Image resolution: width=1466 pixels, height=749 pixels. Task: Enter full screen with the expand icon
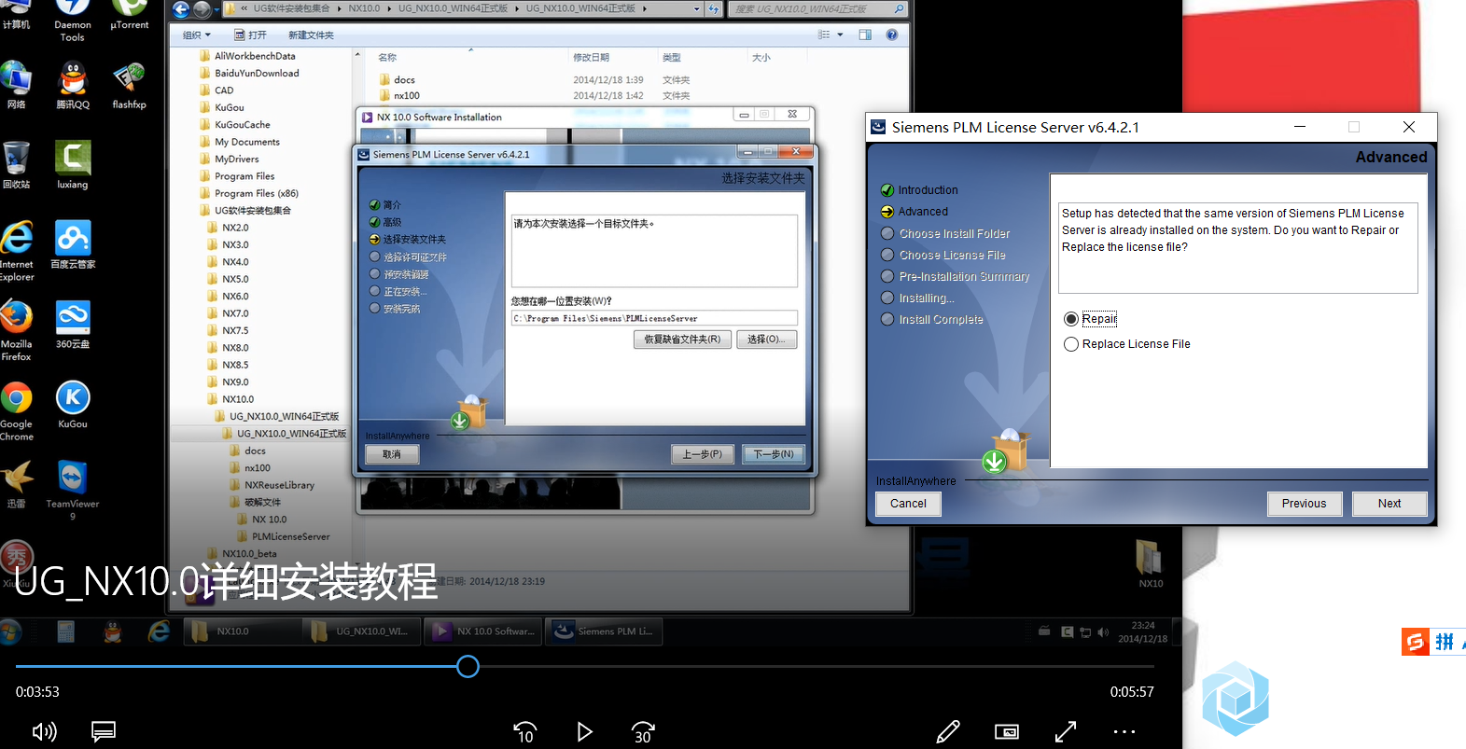[x=1066, y=732]
